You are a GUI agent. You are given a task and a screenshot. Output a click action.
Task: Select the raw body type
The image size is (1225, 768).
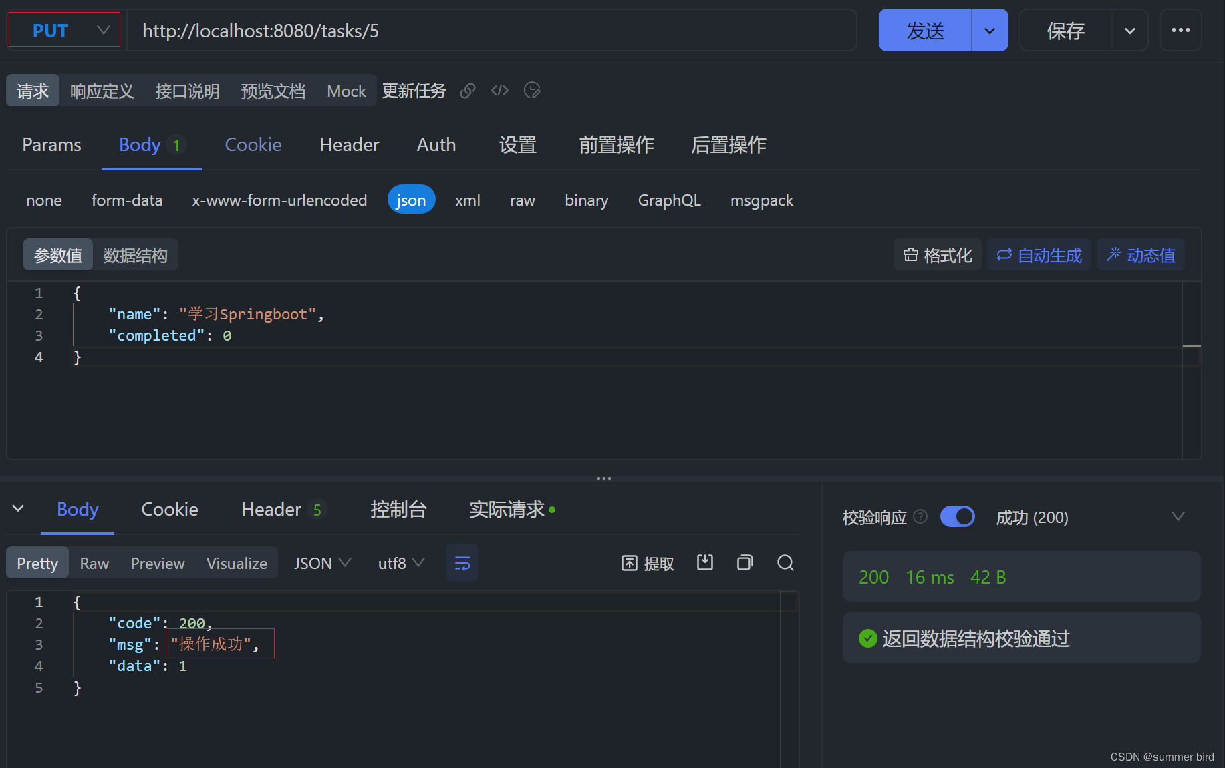[x=523, y=200]
